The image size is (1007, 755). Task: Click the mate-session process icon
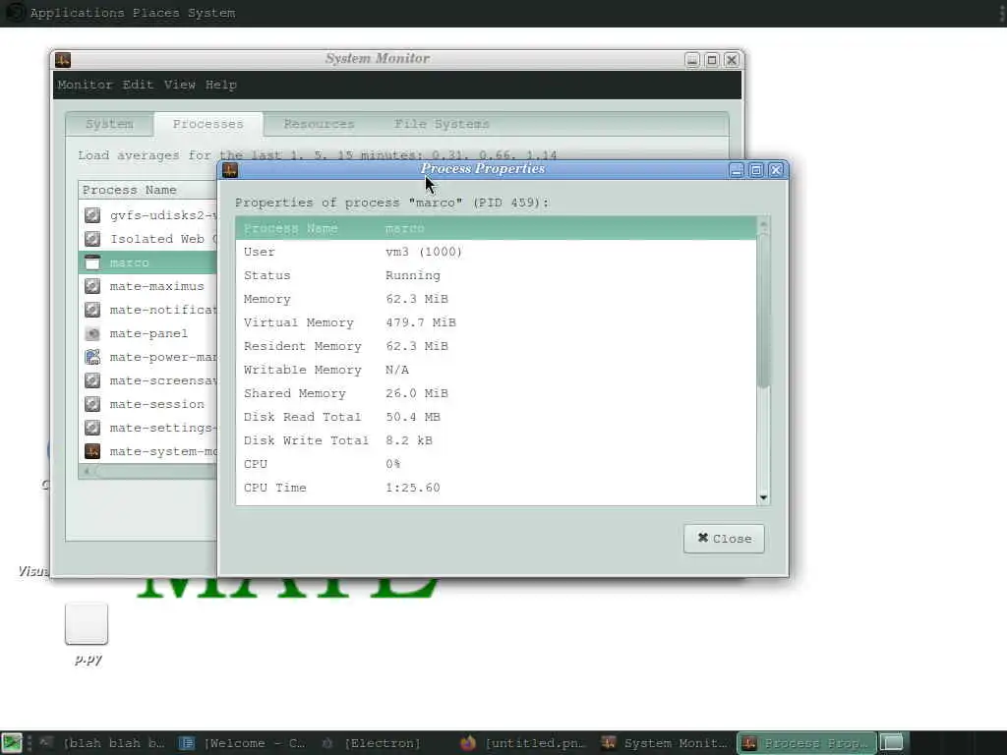(92, 404)
